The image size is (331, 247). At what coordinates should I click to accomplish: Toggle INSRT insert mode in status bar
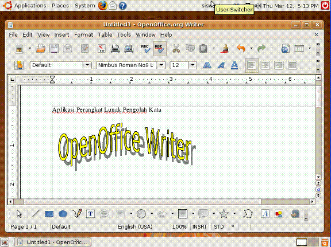pos(200,227)
